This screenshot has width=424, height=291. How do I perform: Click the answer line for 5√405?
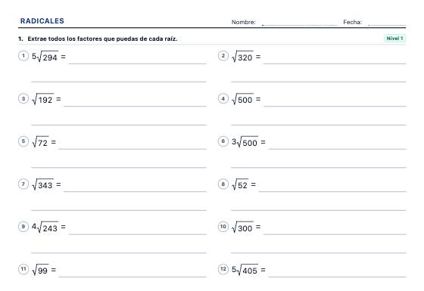pos(337,277)
